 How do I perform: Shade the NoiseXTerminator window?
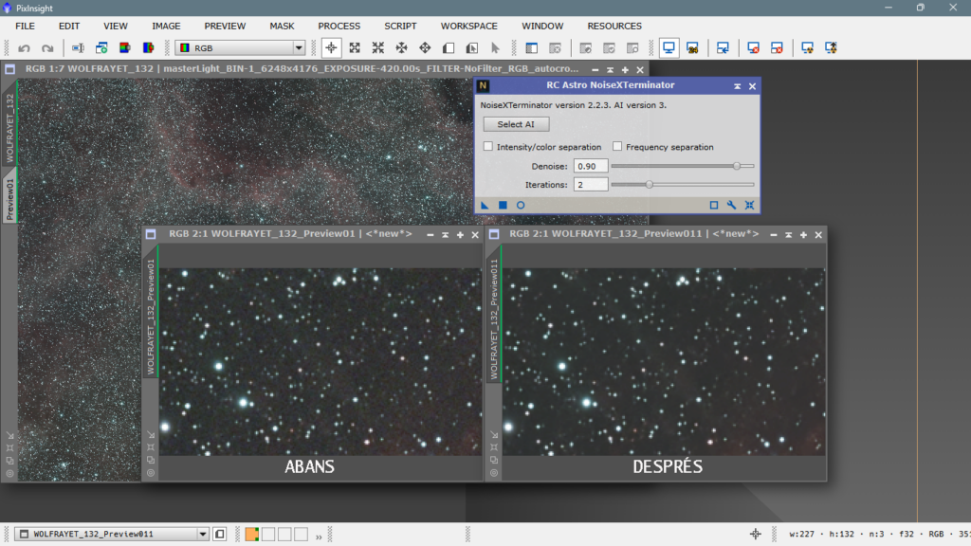[737, 86]
